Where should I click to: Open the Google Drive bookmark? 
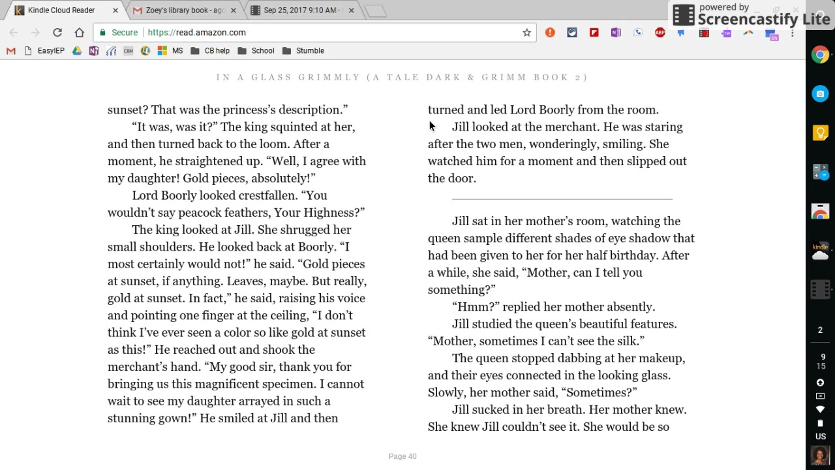pyautogui.click(x=77, y=50)
